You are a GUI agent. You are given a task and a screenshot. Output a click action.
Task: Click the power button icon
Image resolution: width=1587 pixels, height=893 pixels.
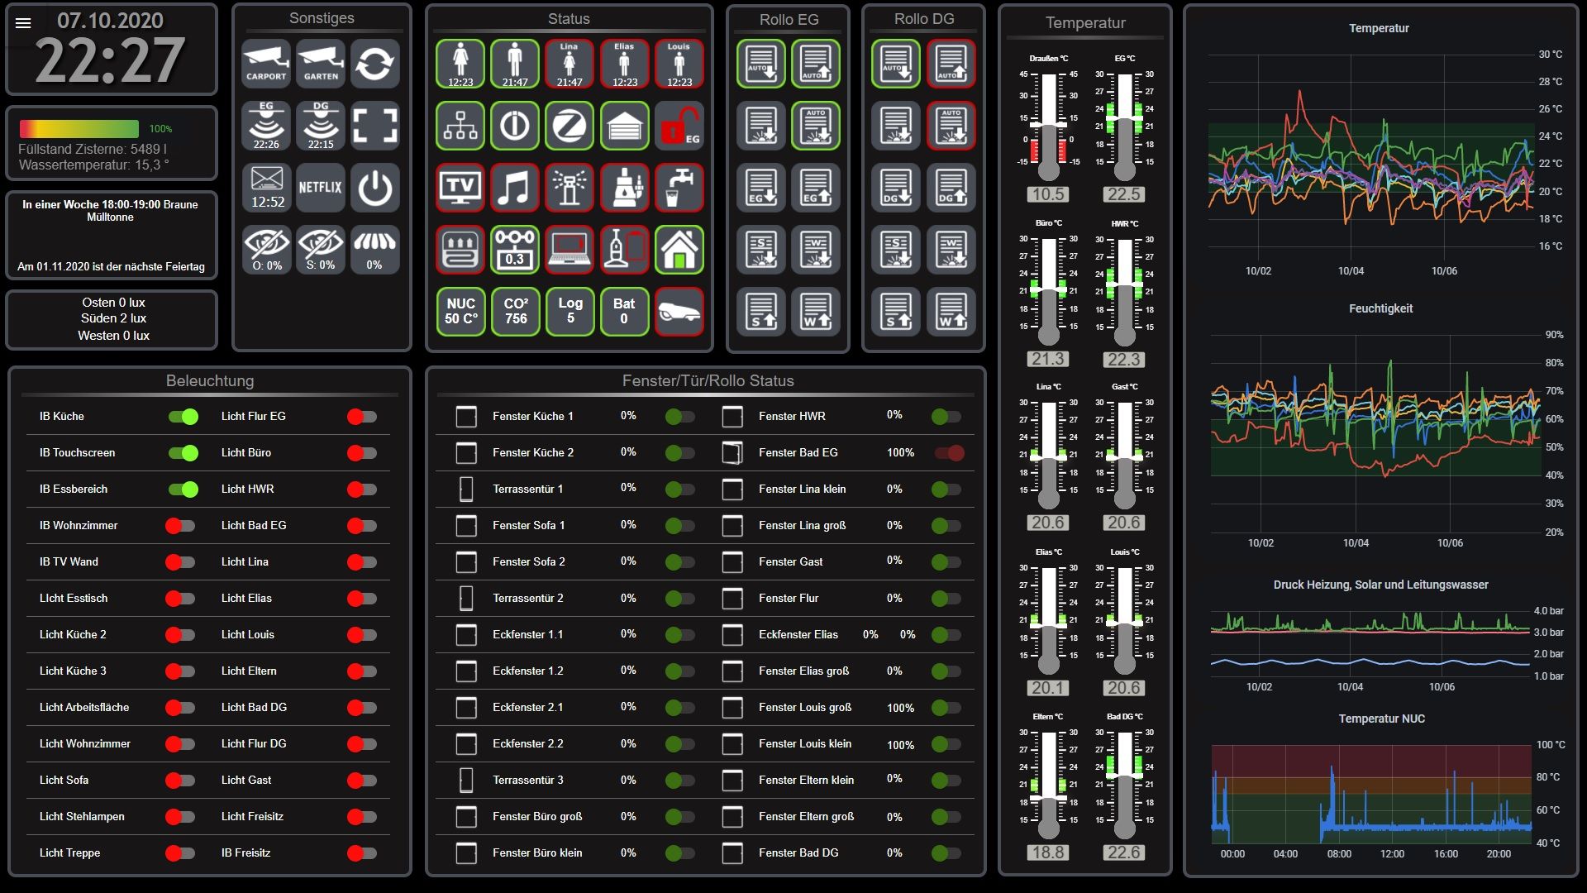pos(375,188)
